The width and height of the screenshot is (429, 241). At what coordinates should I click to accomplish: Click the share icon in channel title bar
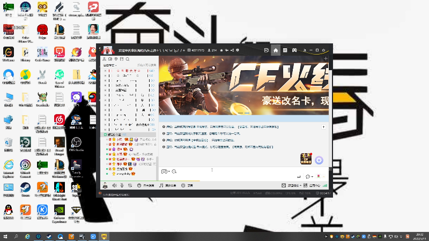point(232,50)
